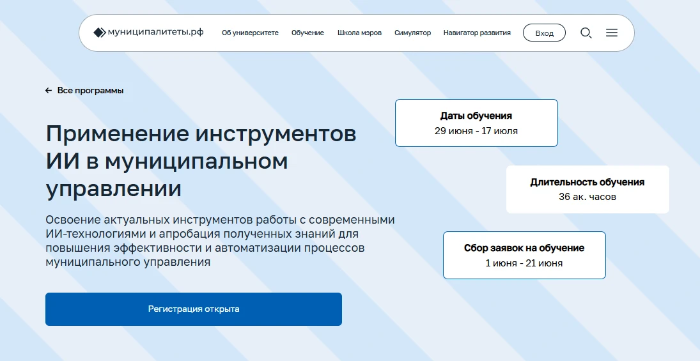The width and height of the screenshot is (700, 361).
Task: Click the Длительность обучения card heading
Action: pos(587,182)
